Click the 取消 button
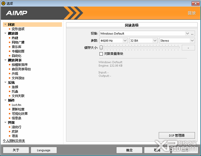Image resolution: width=201 pixels, height=156 pixels. click(x=157, y=150)
